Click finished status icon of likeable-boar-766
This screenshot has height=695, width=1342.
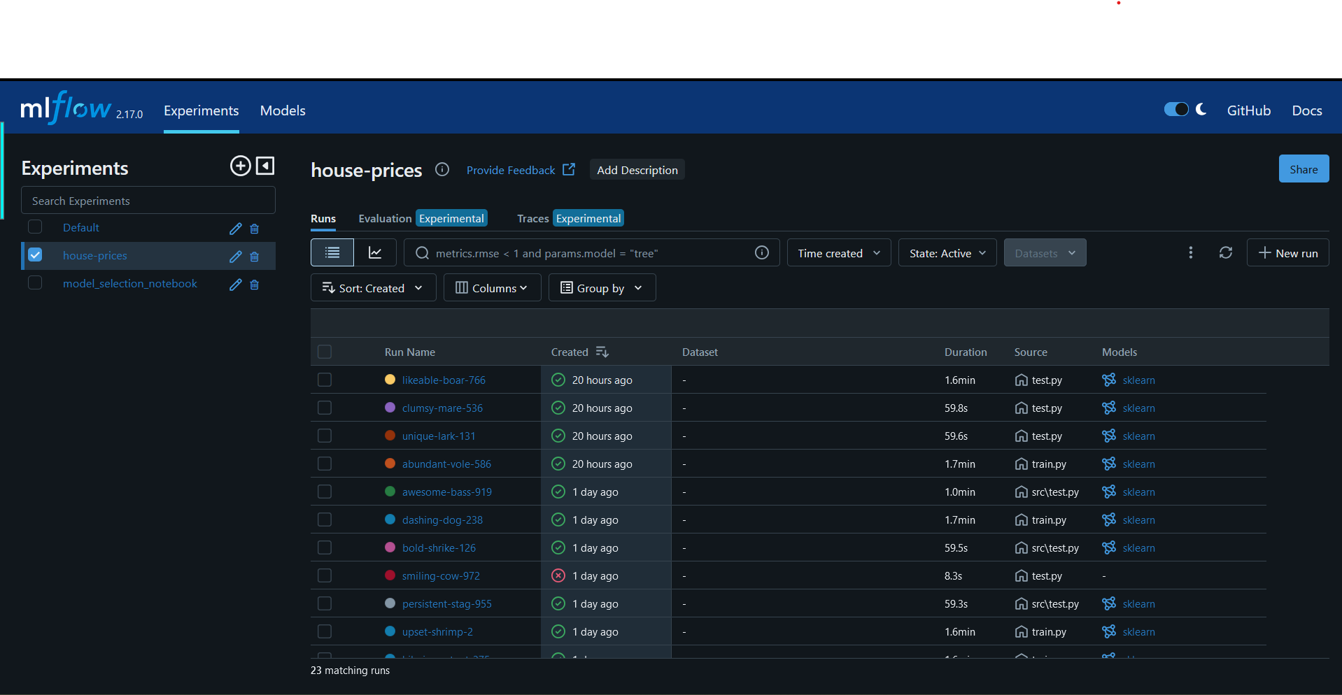[558, 380]
